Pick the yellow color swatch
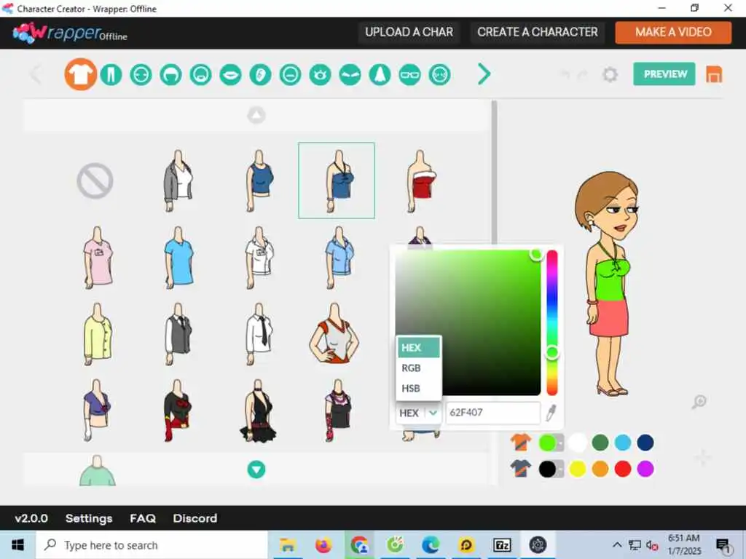746x559 pixels. pos(578,469)
